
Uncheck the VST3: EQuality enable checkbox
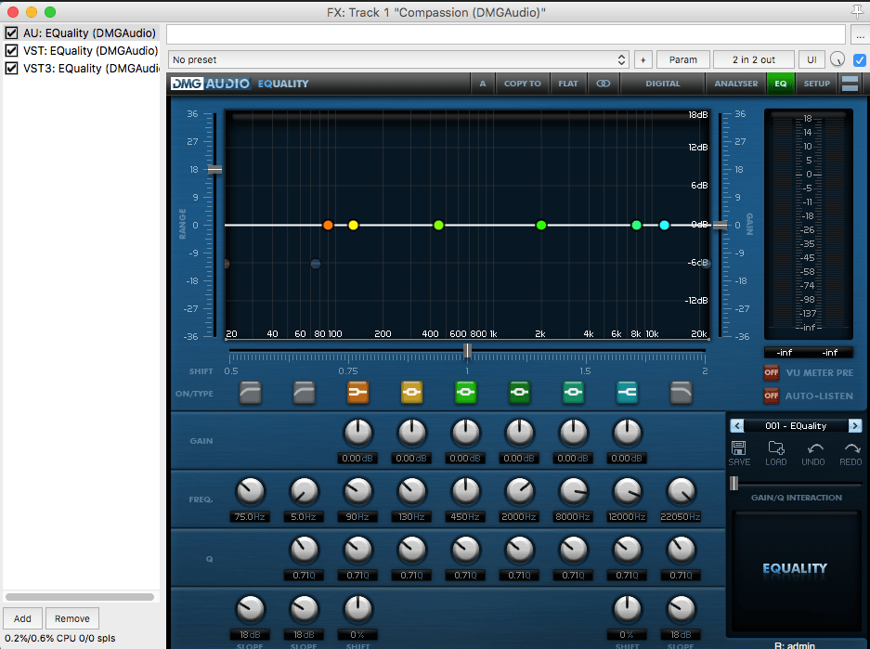click(x=11, y=68)
